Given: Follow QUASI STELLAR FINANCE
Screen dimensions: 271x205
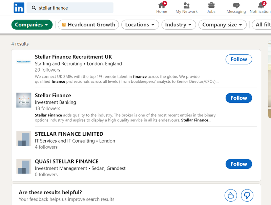Looking at the screenshot, I should click(x=239, y=164).
